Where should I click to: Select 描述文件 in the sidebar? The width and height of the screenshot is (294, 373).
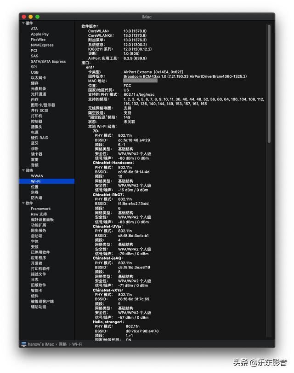tap(39, 274)
